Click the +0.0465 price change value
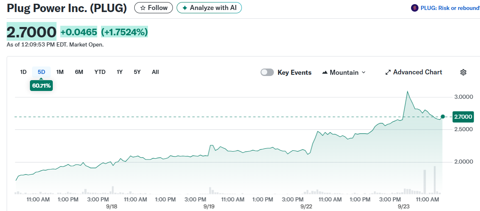 point(79,32)
